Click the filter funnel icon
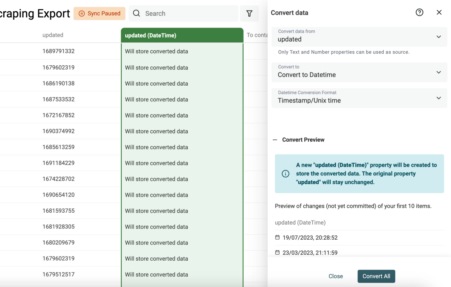This screenshot has height=287, width=451. click(x=249, y=14)
